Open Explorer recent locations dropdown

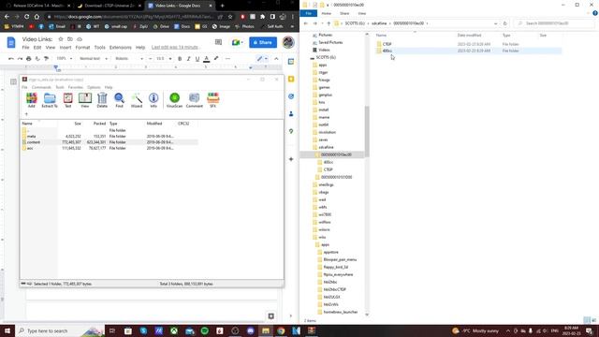click(322, 23)
